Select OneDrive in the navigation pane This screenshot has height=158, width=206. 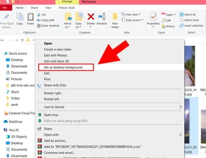(x=13, y=122)
